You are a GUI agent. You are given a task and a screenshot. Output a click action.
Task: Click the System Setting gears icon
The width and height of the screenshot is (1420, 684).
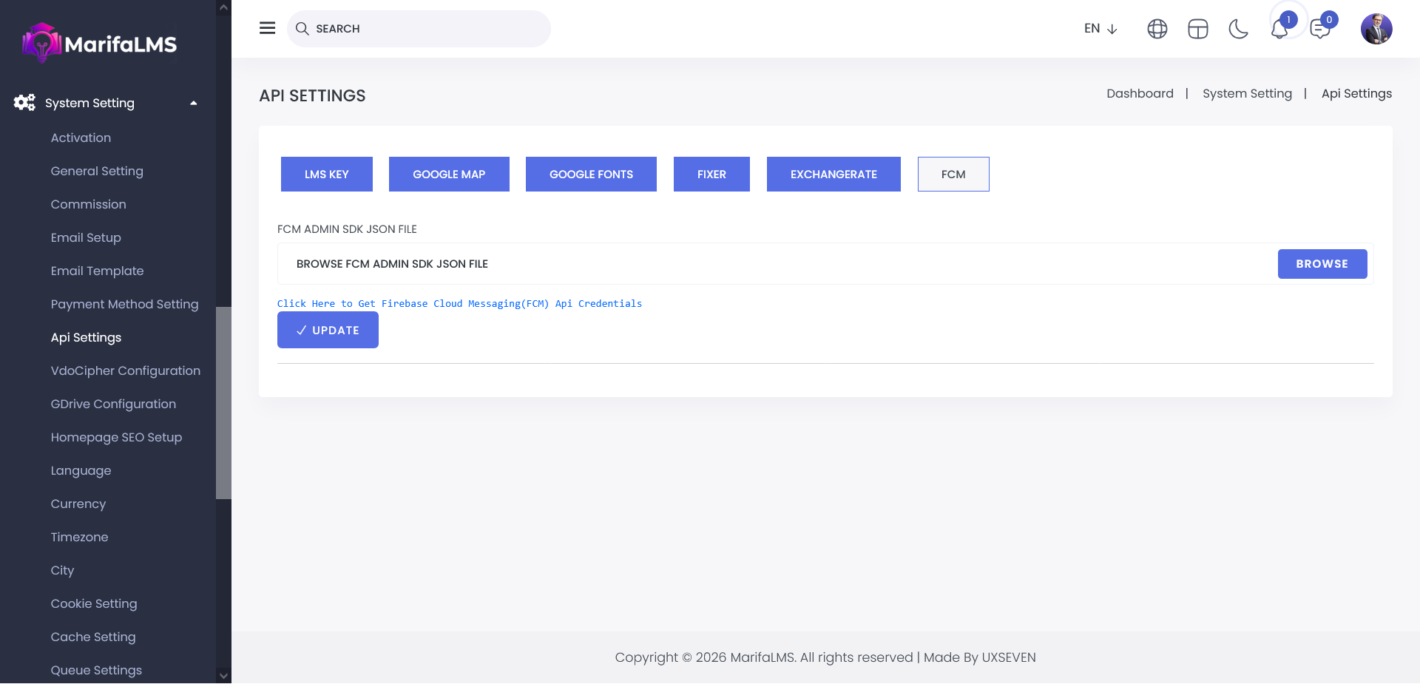[x=24, y=103]
